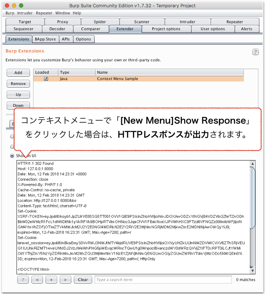Clear the output with Clear button
The height and width of the screenshot is (294, 265).
coord(83,280)
